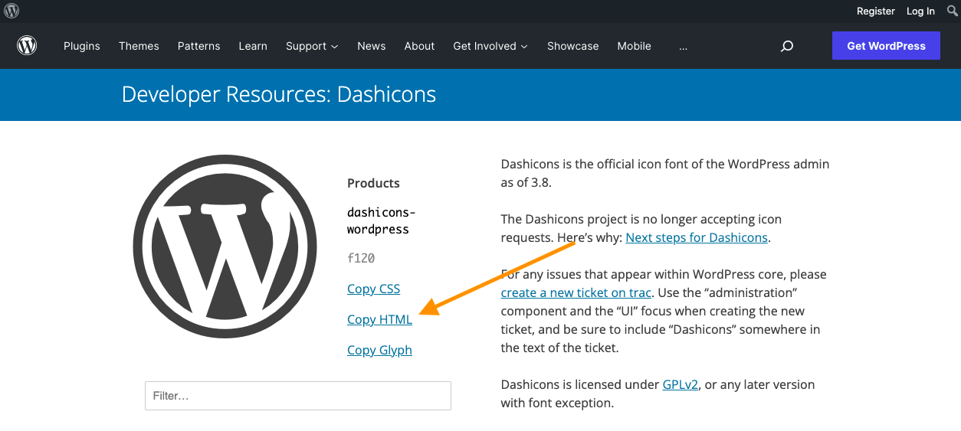Click the Copy Glyph link
The image size is (961, 431).
click(379, 350)
